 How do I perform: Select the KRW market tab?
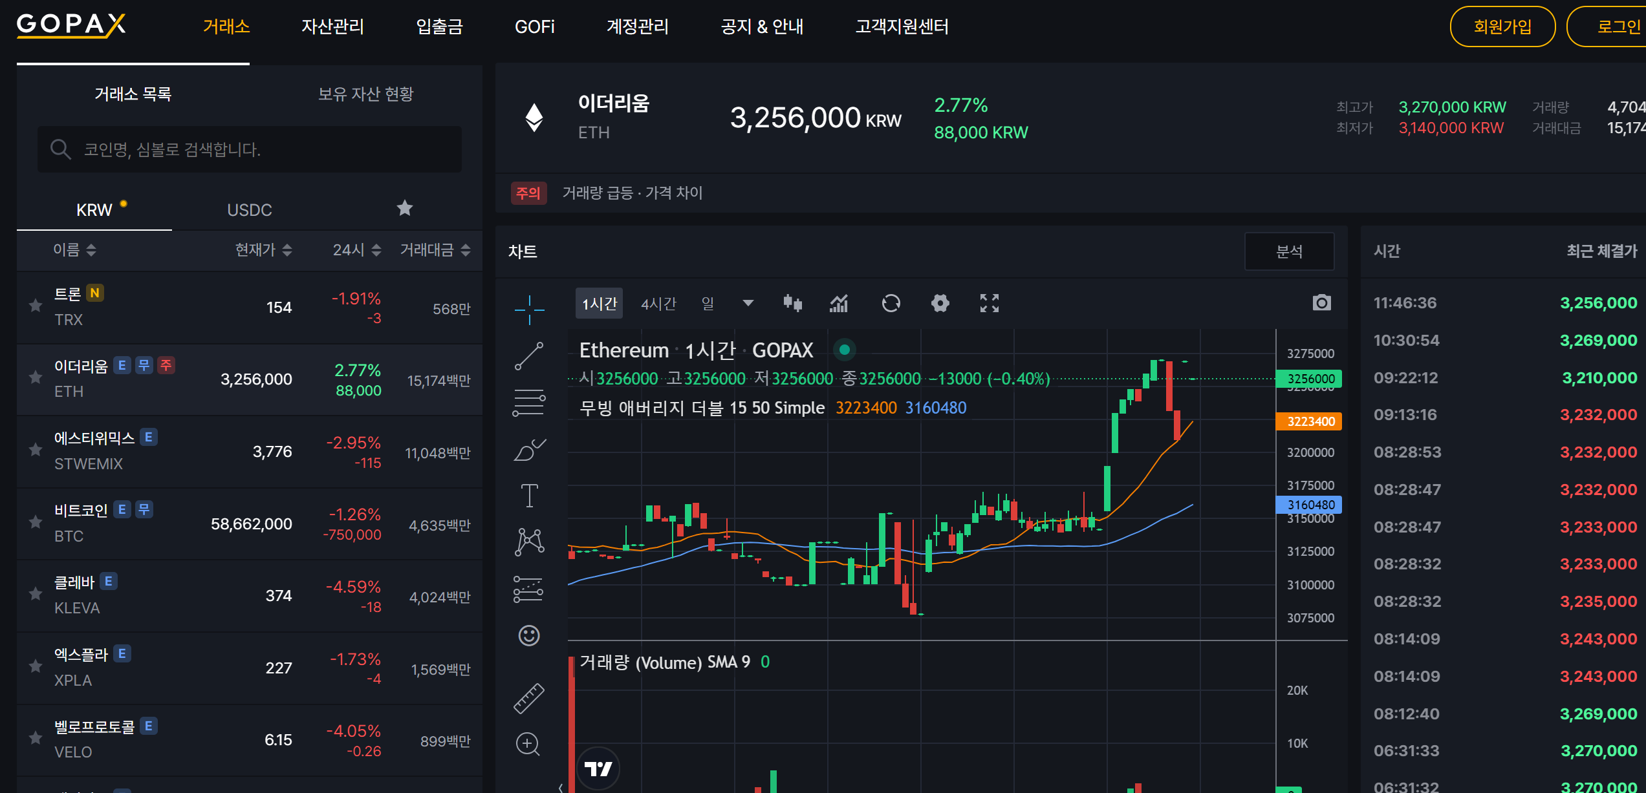[x=94, y=210]
